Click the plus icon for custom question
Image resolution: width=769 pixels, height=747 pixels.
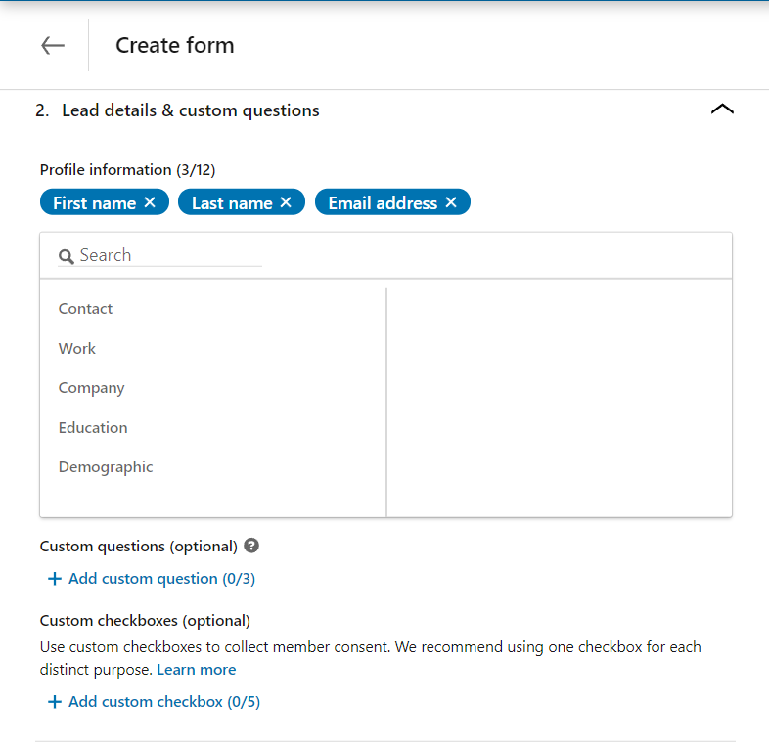pyautogui.click(x=55, y=579)
